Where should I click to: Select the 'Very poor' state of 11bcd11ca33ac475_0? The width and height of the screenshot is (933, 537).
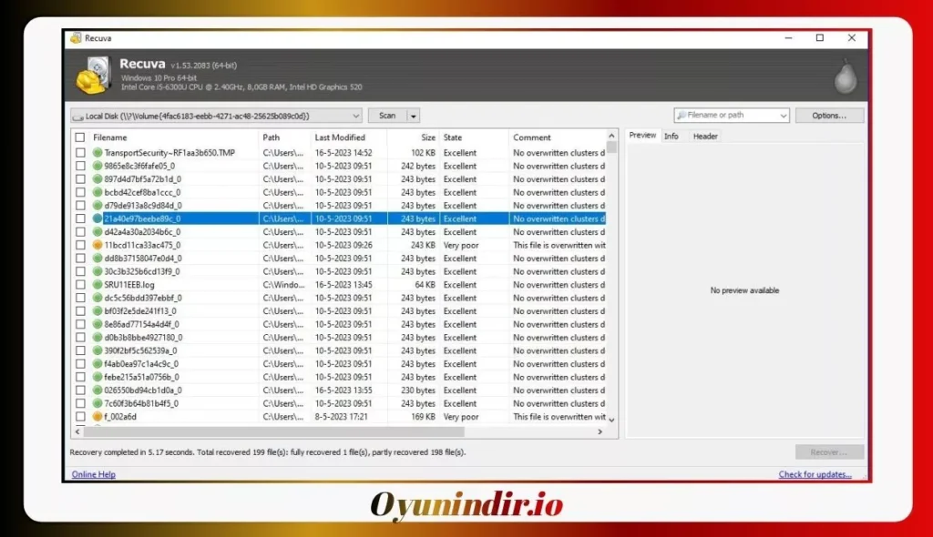pos(461,245)
